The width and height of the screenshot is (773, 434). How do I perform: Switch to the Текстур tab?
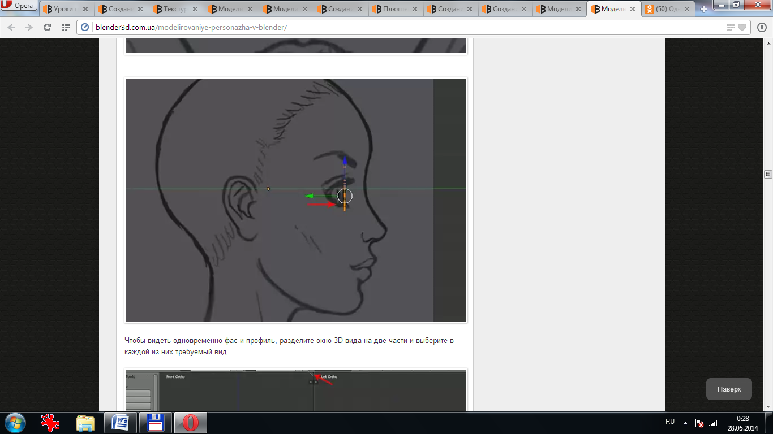pos(175,9)
